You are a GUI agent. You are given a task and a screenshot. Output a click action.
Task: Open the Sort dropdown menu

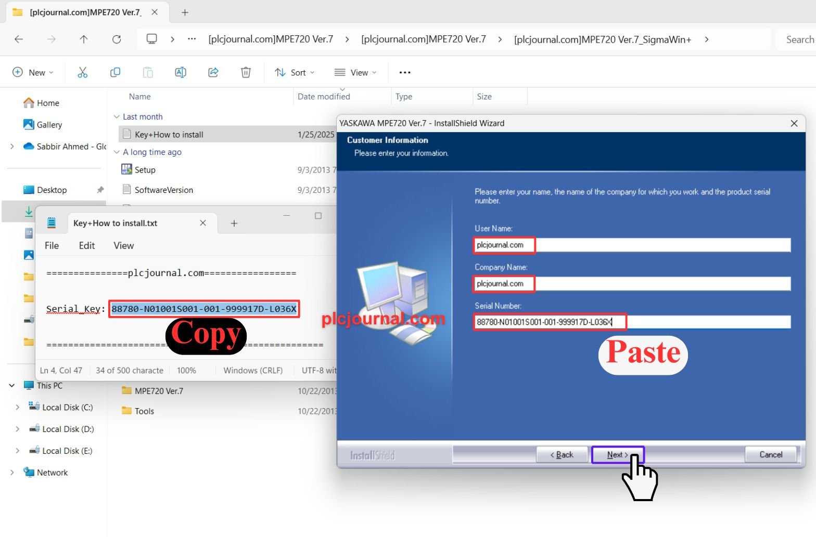(x=295, y=72)
